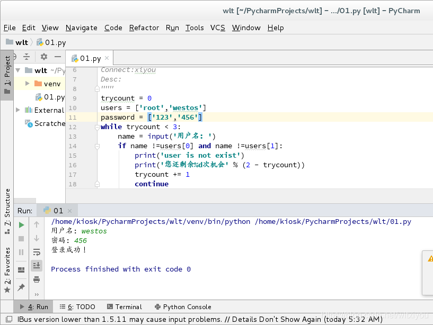433x325 pixels.
Task: Collapse the while loop fold marker
Action: click(x=97, y=127)
